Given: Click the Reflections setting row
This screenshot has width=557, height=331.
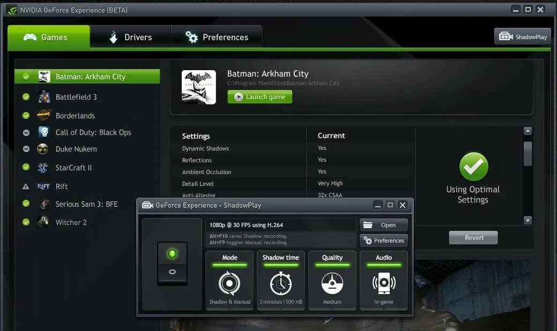Looking at the screenshot, I should [x=293, y=160].
